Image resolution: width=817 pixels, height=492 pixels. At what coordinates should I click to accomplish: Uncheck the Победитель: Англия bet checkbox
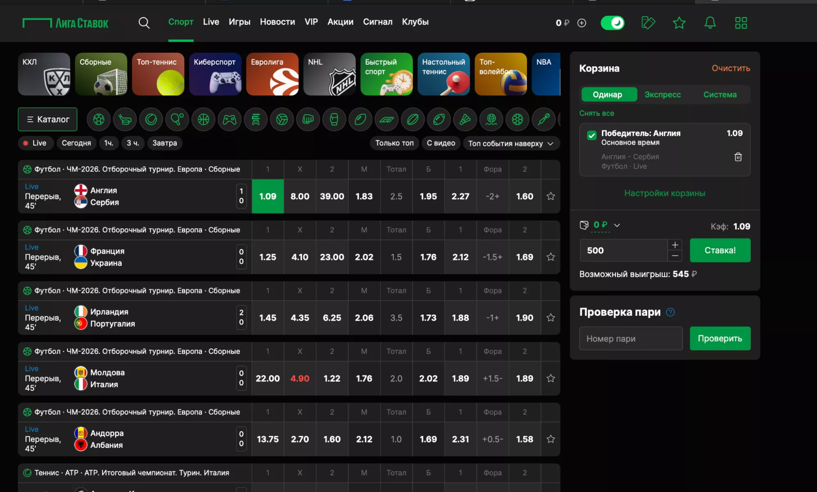point(591,135)
